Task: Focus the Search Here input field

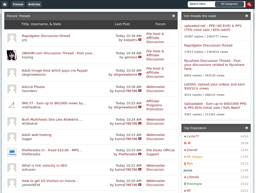Action: 201,4
